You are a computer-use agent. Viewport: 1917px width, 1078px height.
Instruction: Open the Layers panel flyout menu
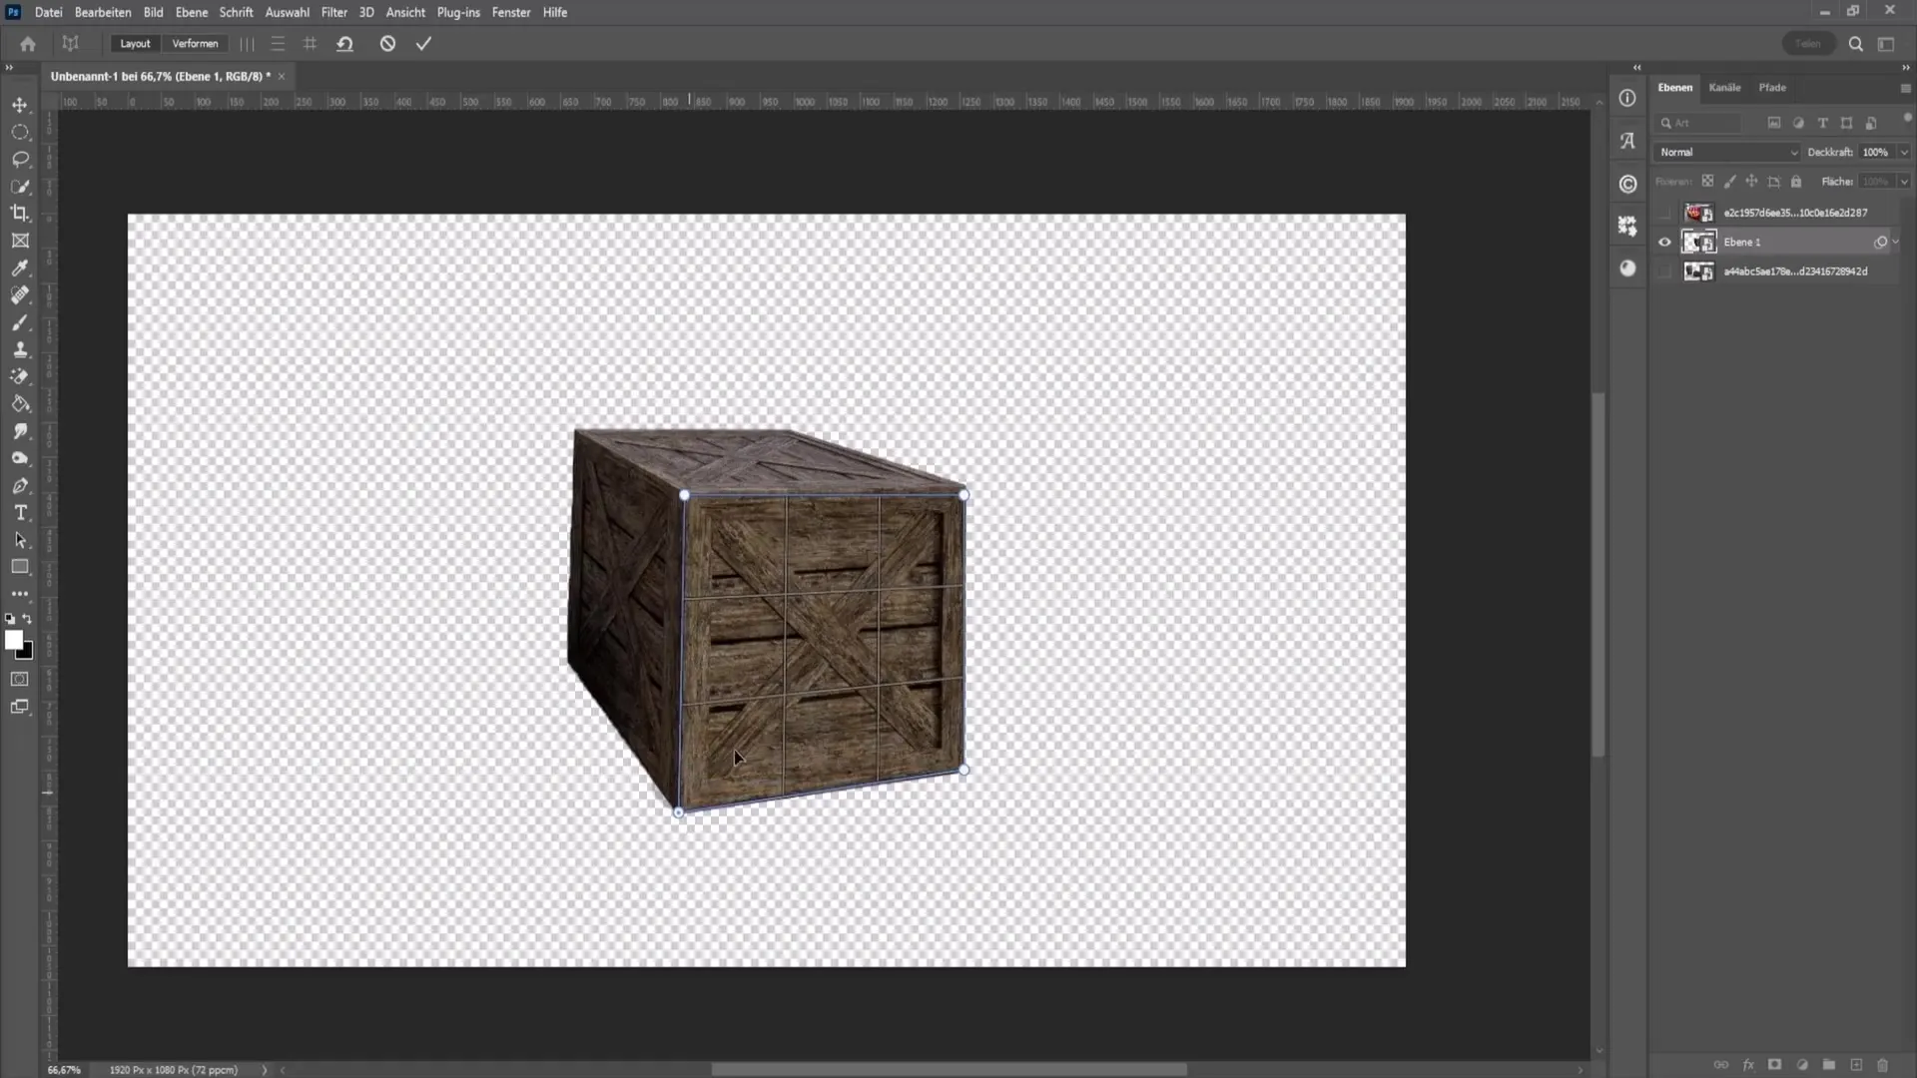click(1905, 88)
